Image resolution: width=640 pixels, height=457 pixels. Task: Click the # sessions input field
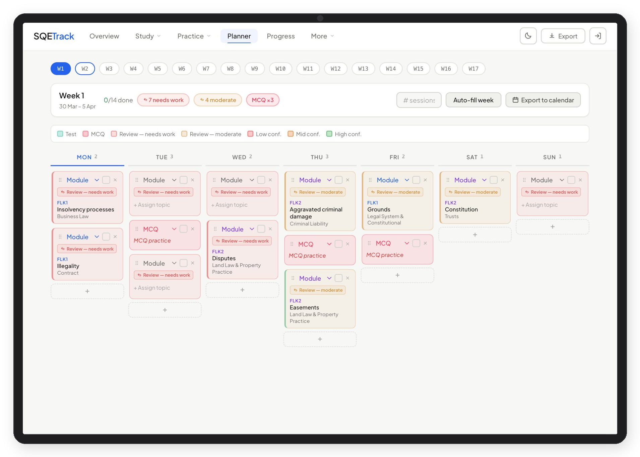[419, 100]
